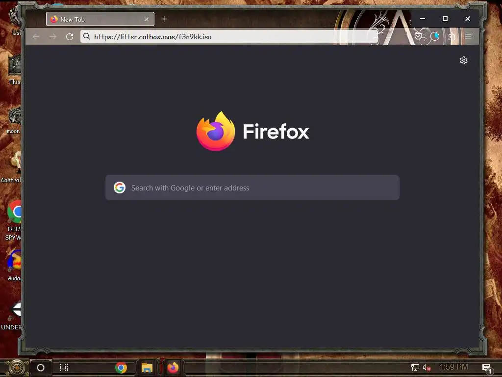
Task: Close the New Tab tab
Action: (x=146, y=19)
